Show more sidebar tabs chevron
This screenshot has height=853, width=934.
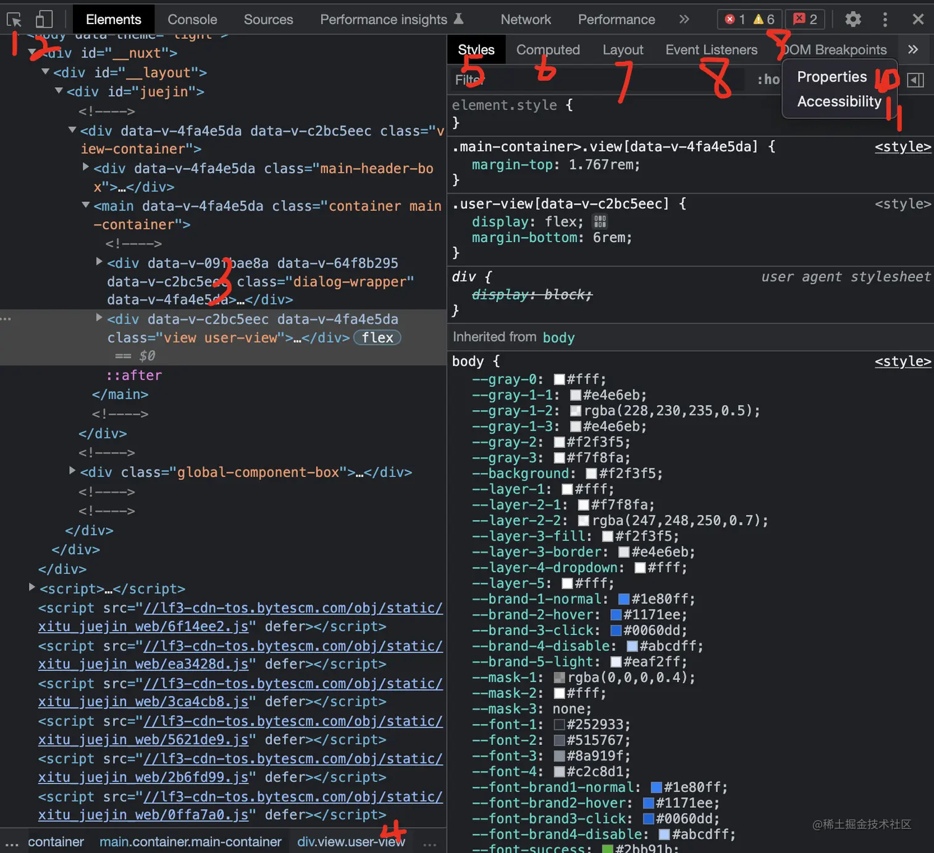coord(913,49)
